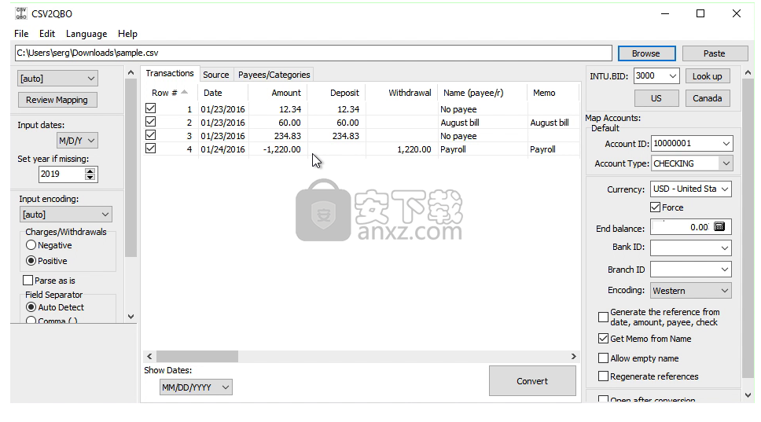Open the Currency USD dropdown

tap(690, 189)
